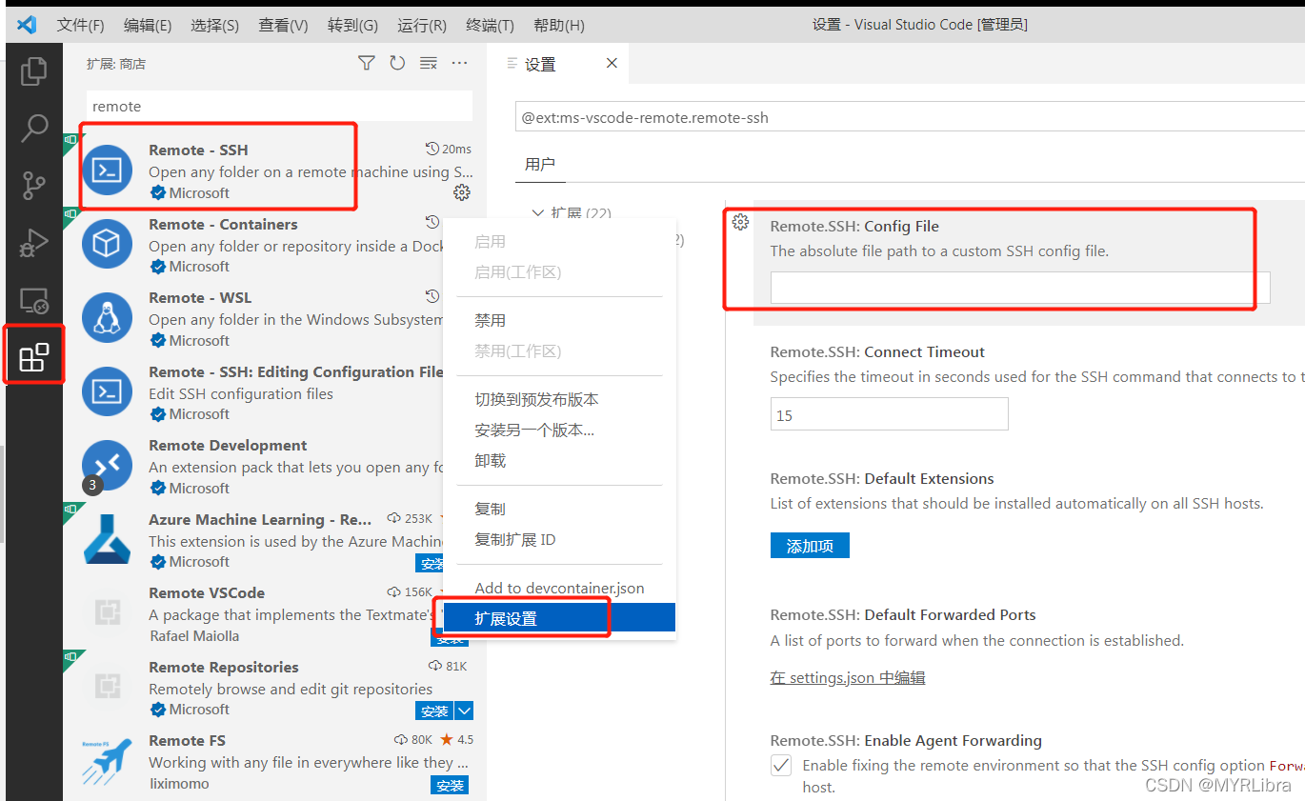Open the Search view in activity bar
This screenshot has width=1305, height=801.
click(34, 128)
